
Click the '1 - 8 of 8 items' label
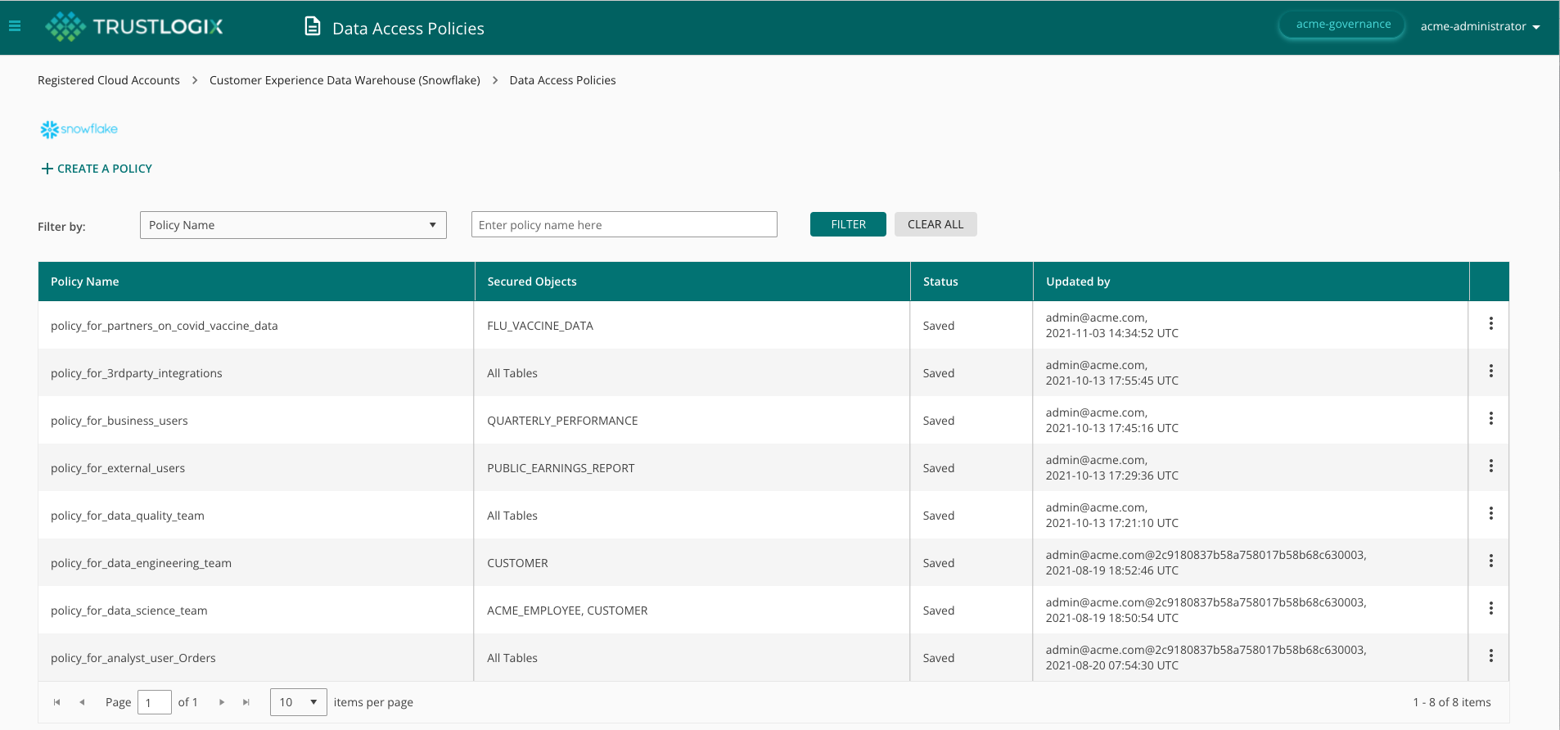tap(1452, 702)
